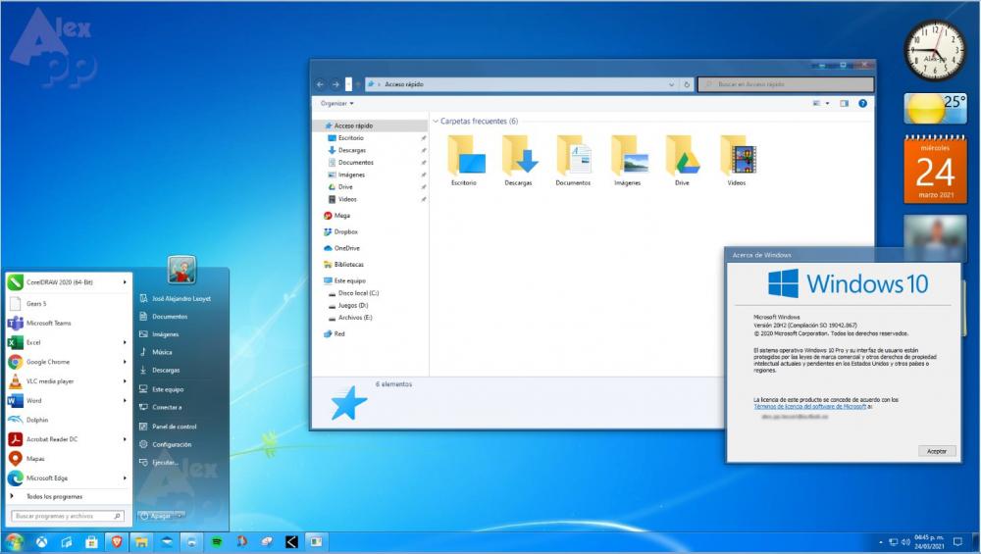Open Word from the Start menu
981x554 pixels.
[69, 401]
